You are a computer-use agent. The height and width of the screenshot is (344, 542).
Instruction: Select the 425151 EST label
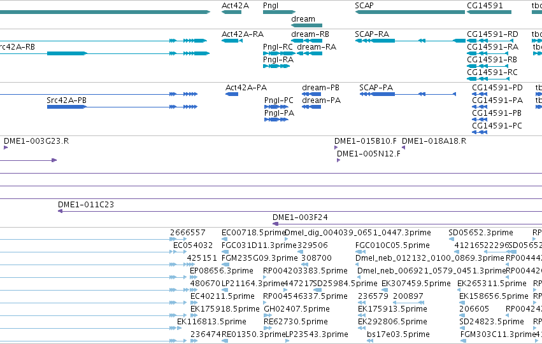(202, 258)
